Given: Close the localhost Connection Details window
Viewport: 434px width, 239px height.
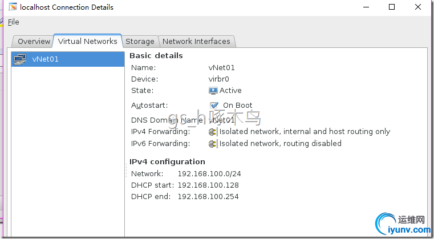Looking at the screenshot, I should (x=418, y=7).
